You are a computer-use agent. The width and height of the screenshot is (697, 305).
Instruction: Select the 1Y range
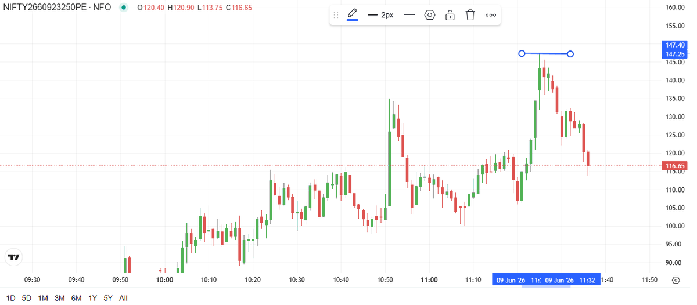coord(92,298)
